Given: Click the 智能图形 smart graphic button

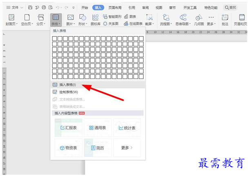Looking at the screenshot, I should tap(112, 16).
